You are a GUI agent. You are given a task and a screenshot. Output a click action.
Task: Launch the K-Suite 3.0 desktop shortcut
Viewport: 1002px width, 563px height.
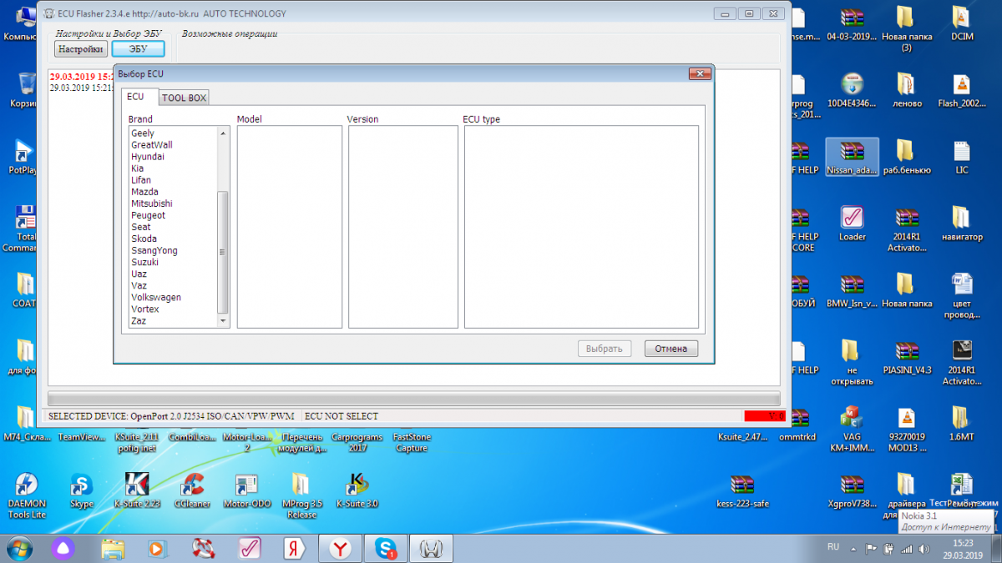tap(357, 490)
